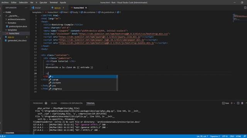
Task: Click div.jumbotron in breadcrumb
Action: 108,12
